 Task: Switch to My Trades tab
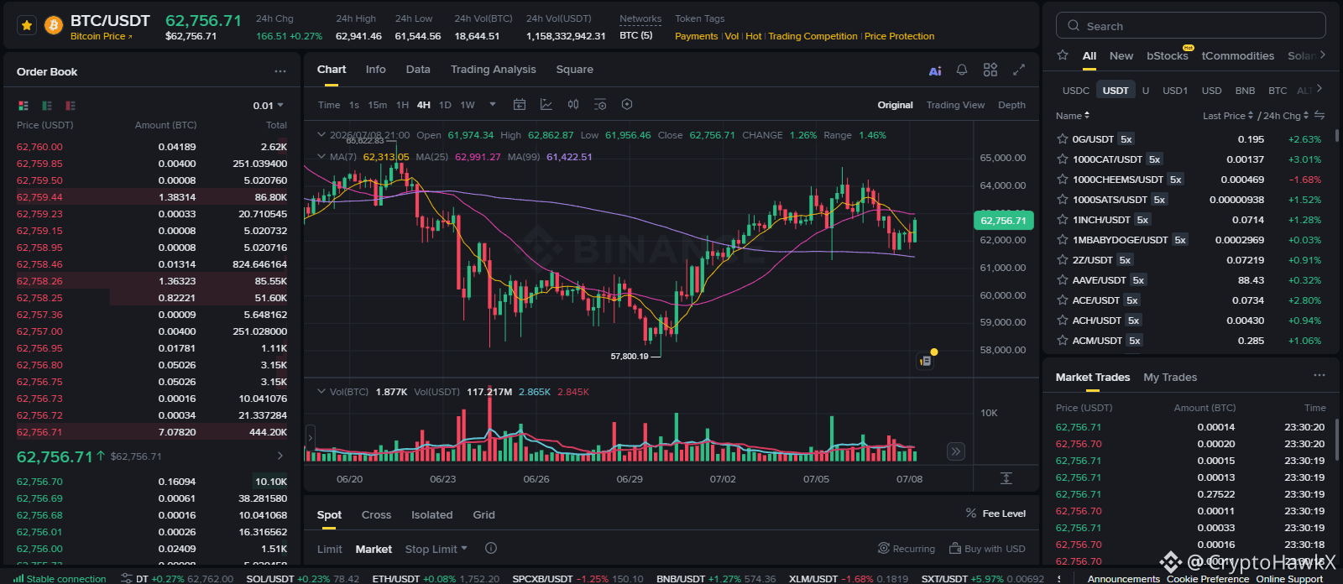[1170, 378]
